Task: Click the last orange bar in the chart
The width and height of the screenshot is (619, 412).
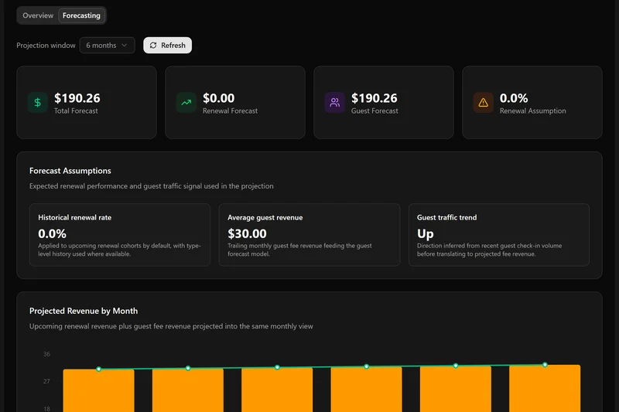Action: [x=545, y=388]
